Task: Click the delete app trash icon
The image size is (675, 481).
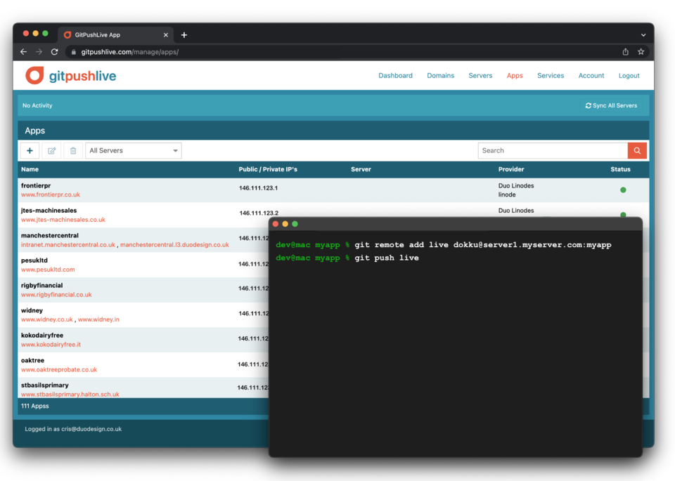Action: pyautogui.click(x=73, y=150)
